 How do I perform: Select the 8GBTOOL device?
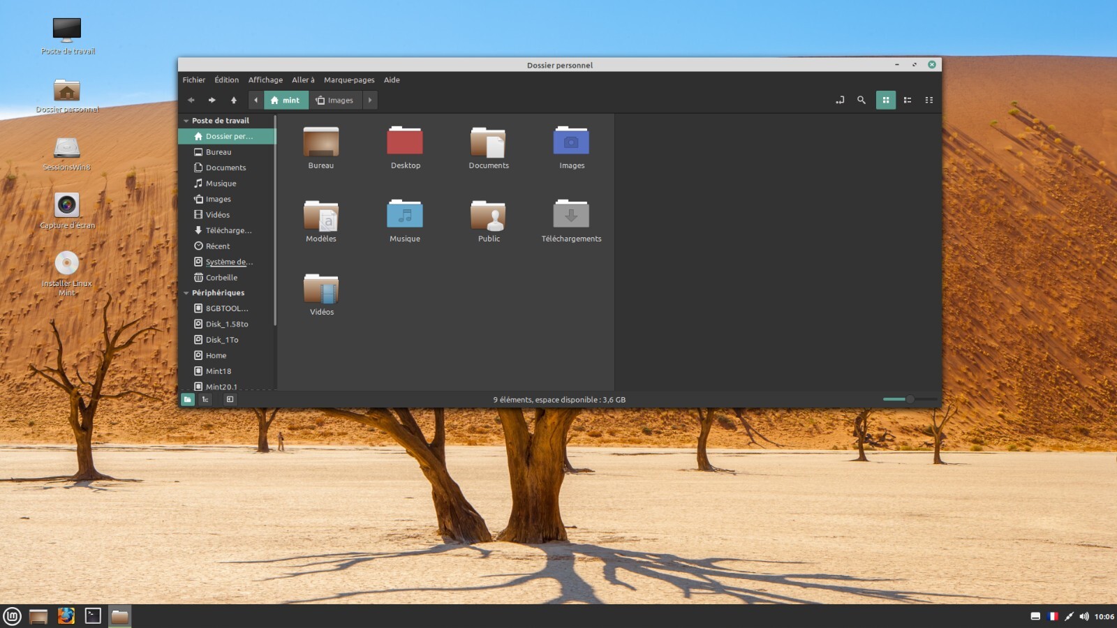pyautogui.click(x=227, y=308)
